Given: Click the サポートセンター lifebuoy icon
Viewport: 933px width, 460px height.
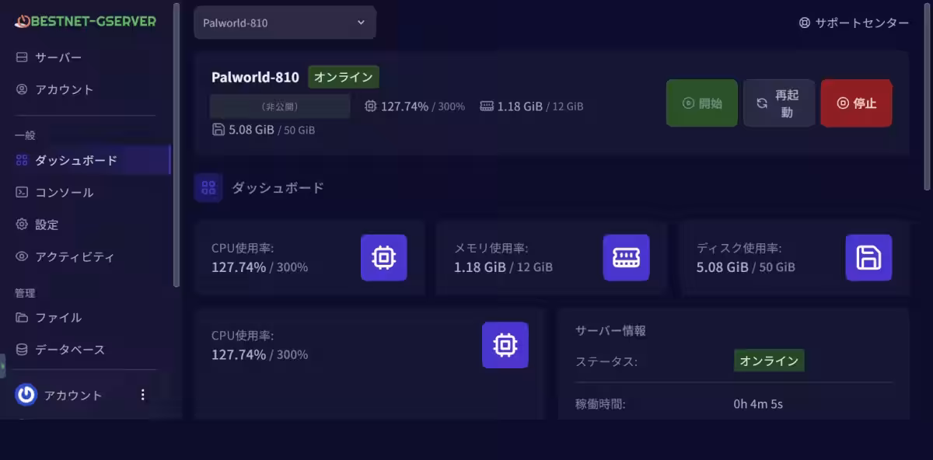Looking at the screenshot, I should [x=805, y=23].
